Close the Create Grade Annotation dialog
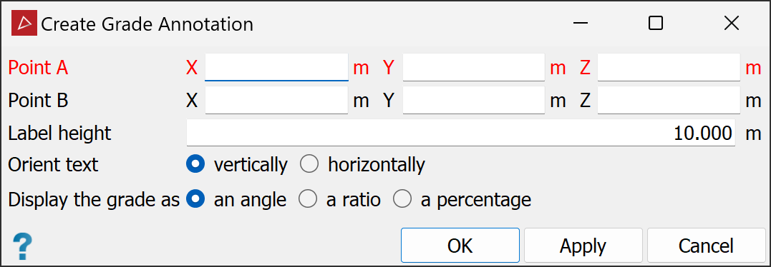This screenshot has height=267, width=771. pos(731,24)
